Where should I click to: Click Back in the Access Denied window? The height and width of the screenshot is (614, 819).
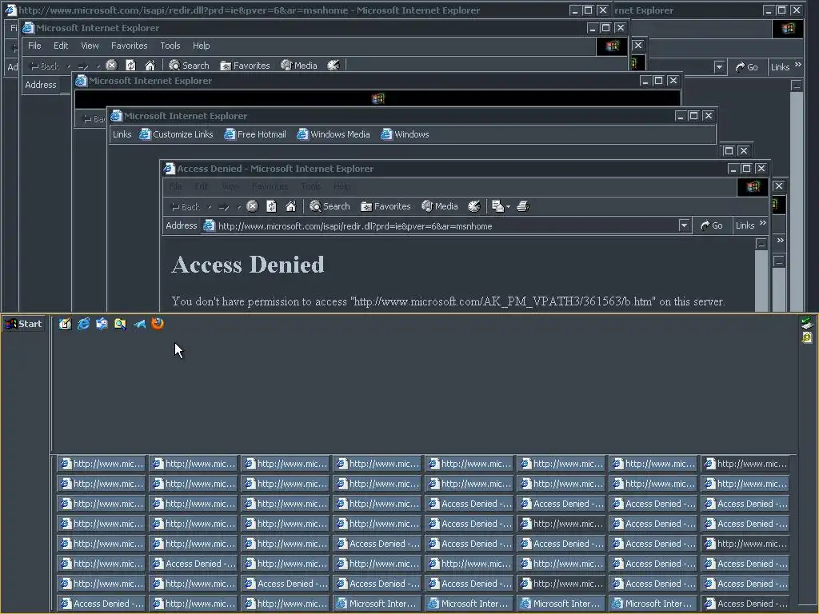tap(186, 207)
